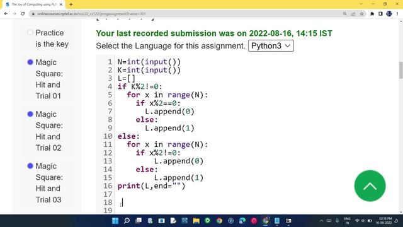Switch to active Chrome profile window on taskbar
The height and width of the screenshot is (227, 403).
coord(266,221)
